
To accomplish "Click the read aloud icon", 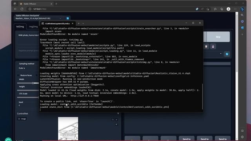I will (x=202, y=9).
